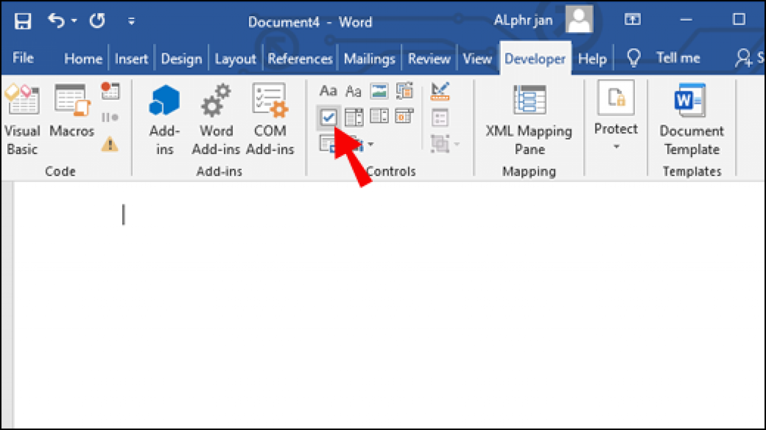Expand the Legacy Tools dropdown
766x430 pixels.
click(x=370, y=144)
